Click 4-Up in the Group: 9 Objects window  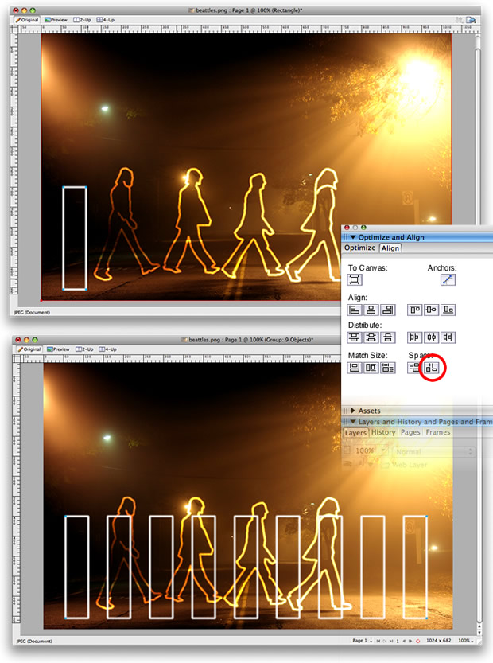(107, 349)
